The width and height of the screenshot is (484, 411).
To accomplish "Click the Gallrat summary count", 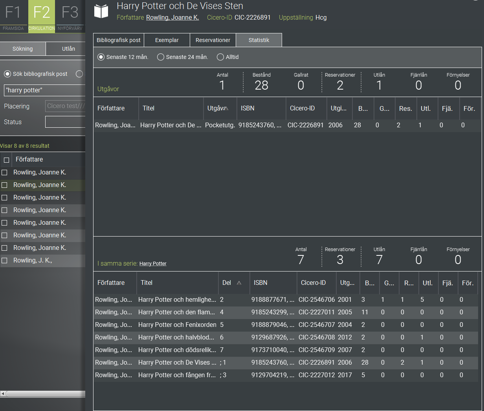I will point(301,85).
